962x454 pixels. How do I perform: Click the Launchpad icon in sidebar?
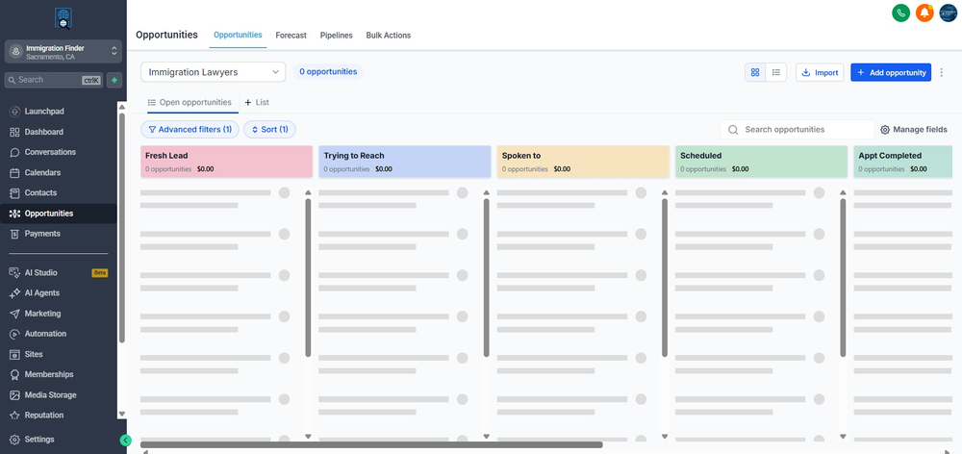(14, 112)
